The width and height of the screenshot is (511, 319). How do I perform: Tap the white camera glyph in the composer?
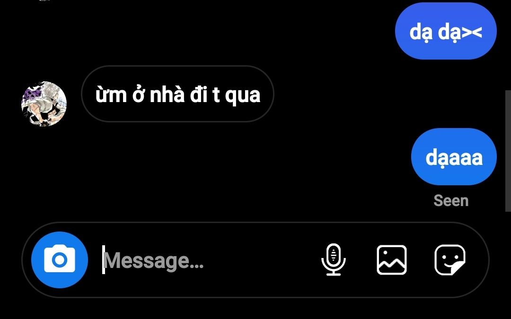[x=60, y=259]
